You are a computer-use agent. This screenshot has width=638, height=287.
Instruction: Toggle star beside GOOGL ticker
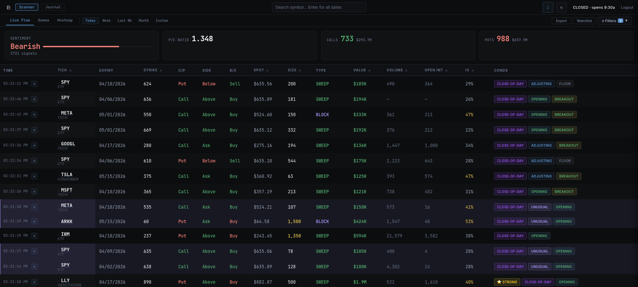point(59,144)
